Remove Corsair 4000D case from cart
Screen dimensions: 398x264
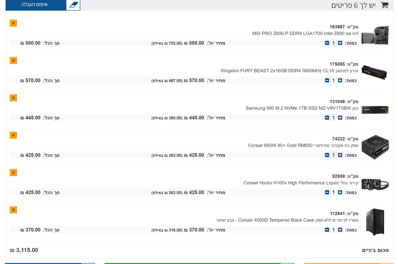tap(14, 210)
